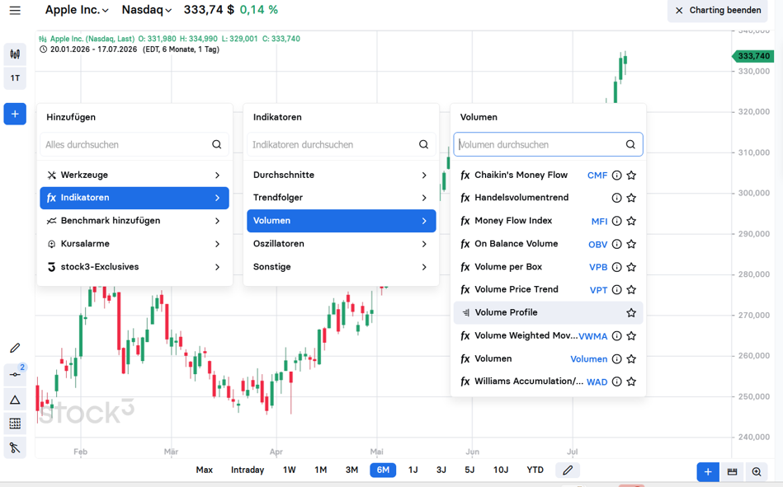
Task: Expand the Sonstige indicator category
Action: click(x=342, y=266)
